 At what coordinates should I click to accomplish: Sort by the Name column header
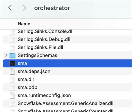click(24, 24)
